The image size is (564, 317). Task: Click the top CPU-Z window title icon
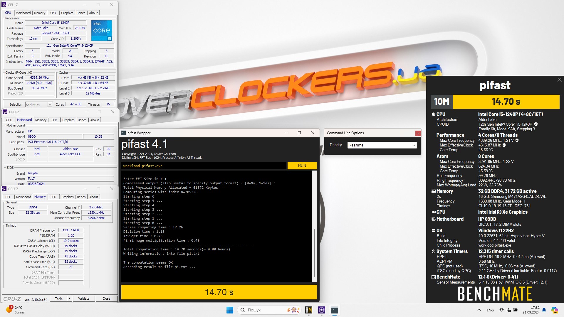coord(4,5)
